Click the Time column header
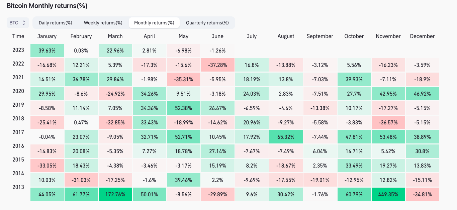The height and width of the screenshot is (210, 457). [18, 36]
